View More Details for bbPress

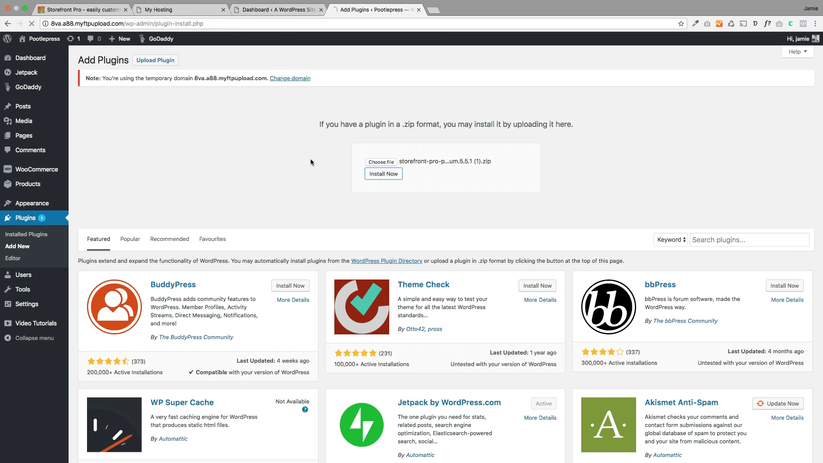(787, 300)
